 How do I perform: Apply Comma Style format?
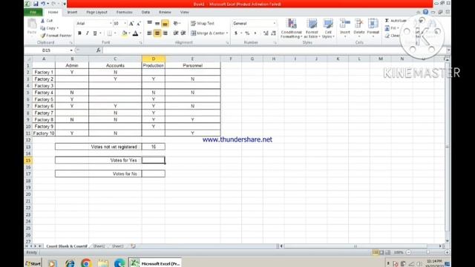tap(255, 33)
